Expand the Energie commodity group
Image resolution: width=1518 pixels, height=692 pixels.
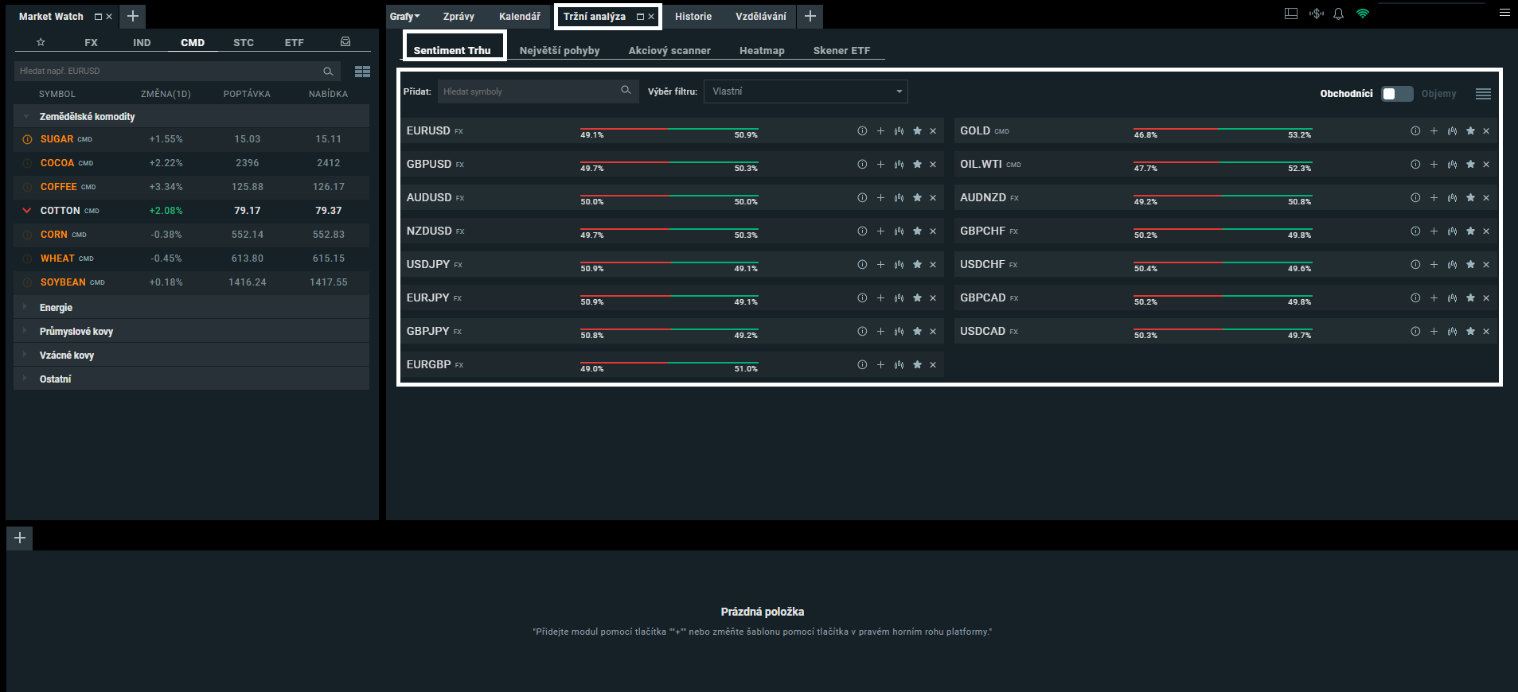point(56,308)
